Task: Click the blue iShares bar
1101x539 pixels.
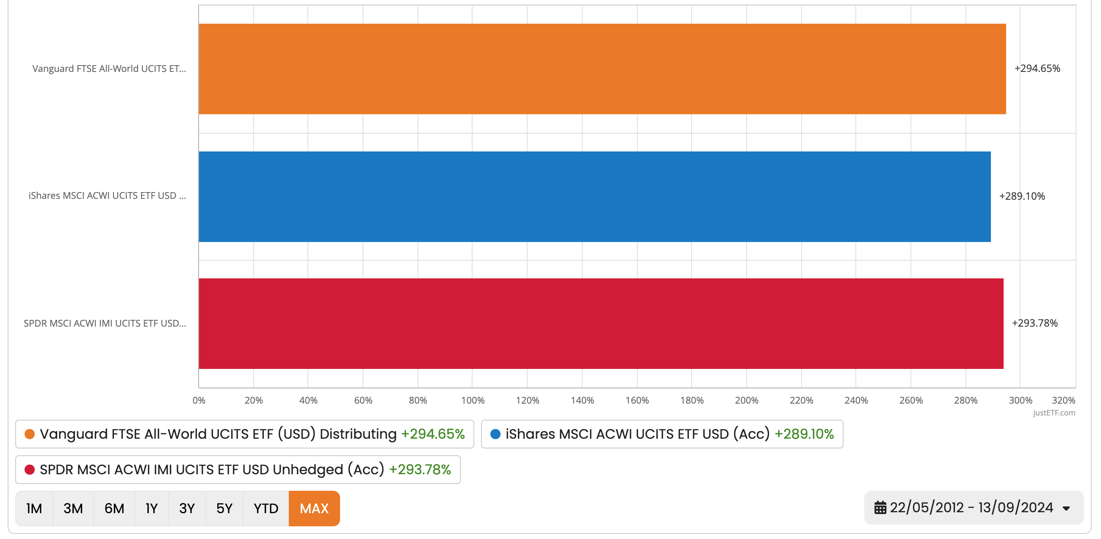Action: [x=594, y=196]
